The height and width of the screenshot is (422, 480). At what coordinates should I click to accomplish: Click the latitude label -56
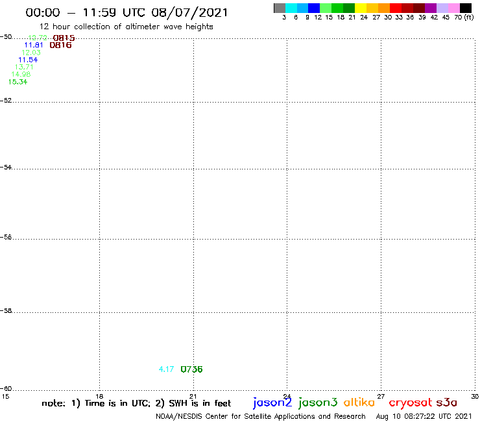[6, 237]
